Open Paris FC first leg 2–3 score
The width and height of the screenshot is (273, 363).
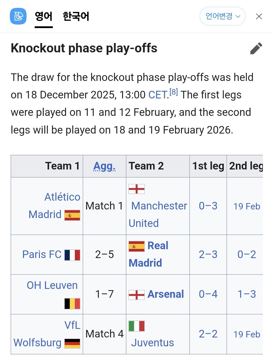[x=208, y=254]
